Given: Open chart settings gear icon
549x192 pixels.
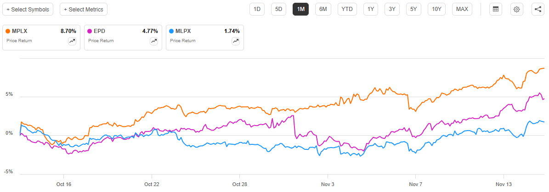Looking at the screenshot, I should [x=517, y=9].
